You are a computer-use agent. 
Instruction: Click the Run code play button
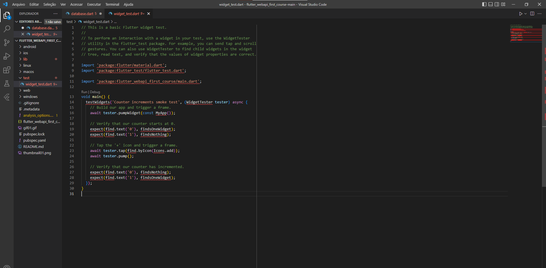coord(520,14)
